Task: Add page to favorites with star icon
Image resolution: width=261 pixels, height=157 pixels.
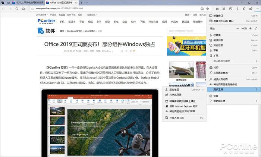Action: pyautogui.click(x=208, y=9)
